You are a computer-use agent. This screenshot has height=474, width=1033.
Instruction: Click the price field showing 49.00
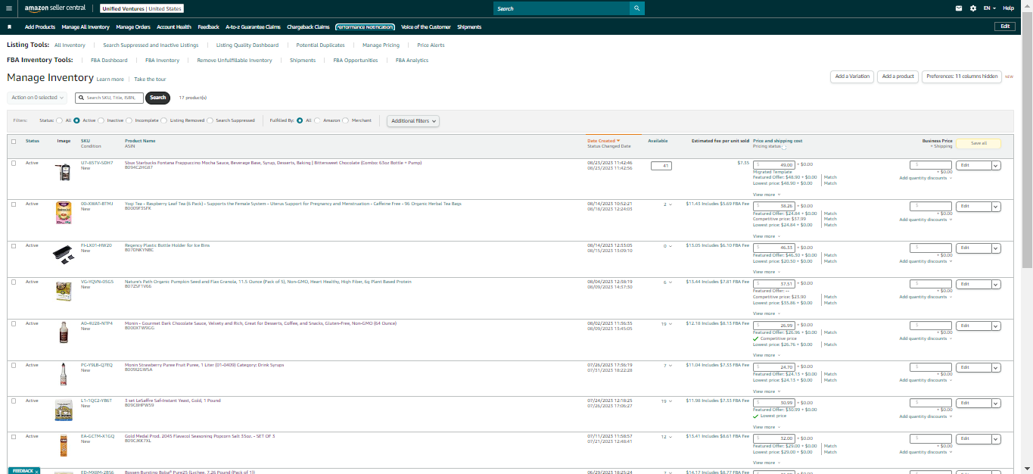773,164
